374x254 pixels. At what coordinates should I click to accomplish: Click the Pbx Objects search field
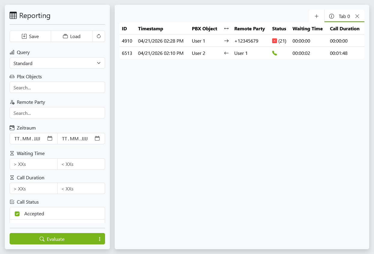click(x=57, y=88)
